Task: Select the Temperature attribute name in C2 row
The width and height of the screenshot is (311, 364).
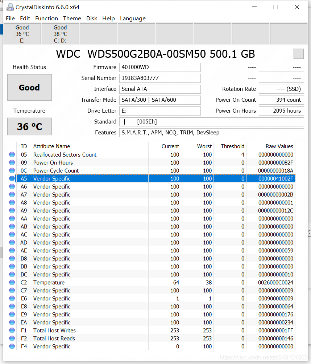Action: [49, 283]
